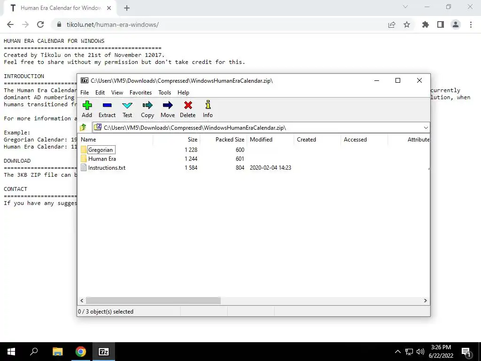Click the Add toolbar icon in 7-Zip

tap(87, 109)
